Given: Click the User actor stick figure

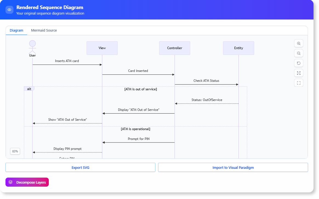Looking at the screenshot, I should [x=33, y=47].
